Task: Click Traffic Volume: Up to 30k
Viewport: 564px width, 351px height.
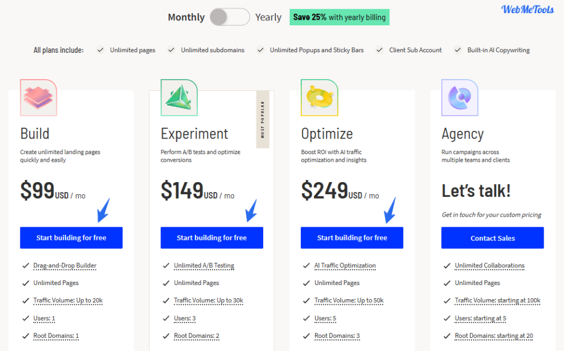Action: click(209, 300)
